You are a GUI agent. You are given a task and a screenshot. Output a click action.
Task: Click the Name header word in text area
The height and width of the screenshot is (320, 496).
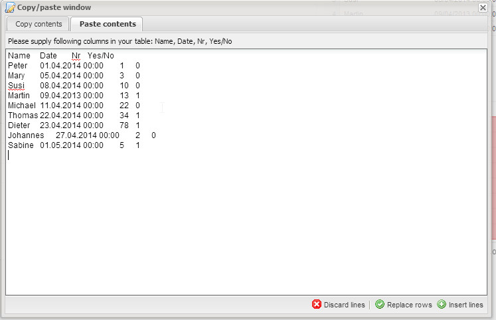pyautogui.click(x=19, y=56)
